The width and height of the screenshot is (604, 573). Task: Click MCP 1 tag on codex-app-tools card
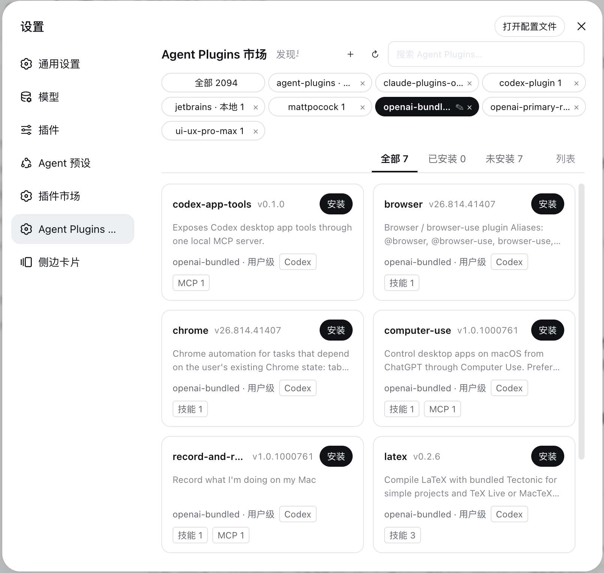coord(191,283)
